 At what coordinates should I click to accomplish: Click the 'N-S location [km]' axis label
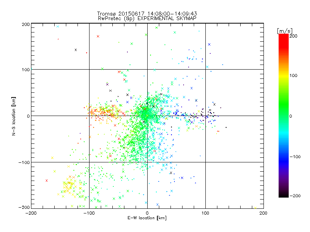click(14, 116)
